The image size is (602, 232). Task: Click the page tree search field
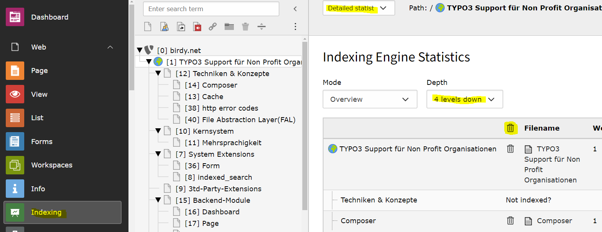pos(211,9)
